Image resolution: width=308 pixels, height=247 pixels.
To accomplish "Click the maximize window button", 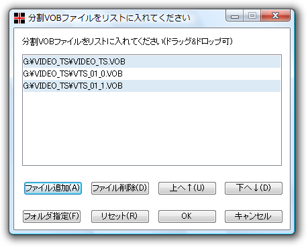I will point(252,15).
